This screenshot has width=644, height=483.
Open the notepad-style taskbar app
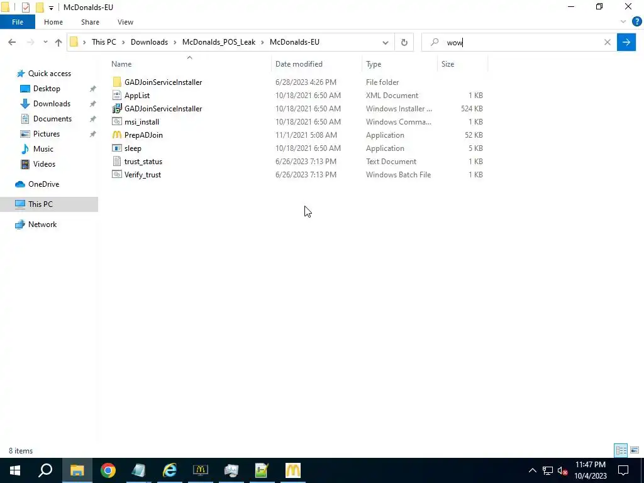click(x=138, y=470)
